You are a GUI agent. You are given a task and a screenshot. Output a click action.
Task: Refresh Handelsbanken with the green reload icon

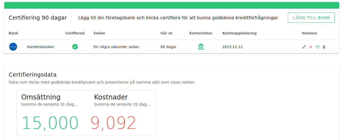pyautogui.click(x=317, y=47)
